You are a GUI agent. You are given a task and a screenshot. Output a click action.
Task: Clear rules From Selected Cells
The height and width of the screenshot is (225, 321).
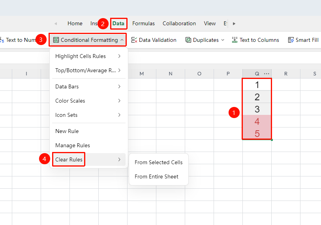pos(158,162)
